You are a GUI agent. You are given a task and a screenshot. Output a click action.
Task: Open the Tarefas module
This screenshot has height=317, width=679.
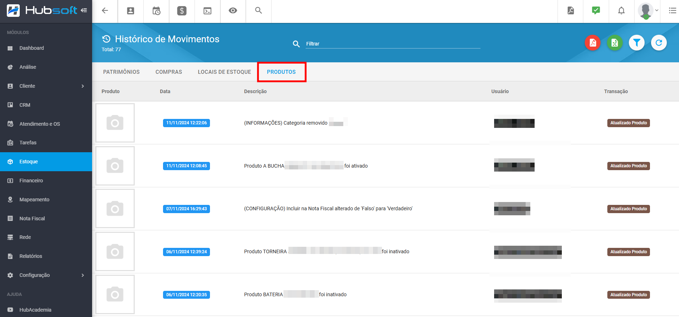(46, 143)
